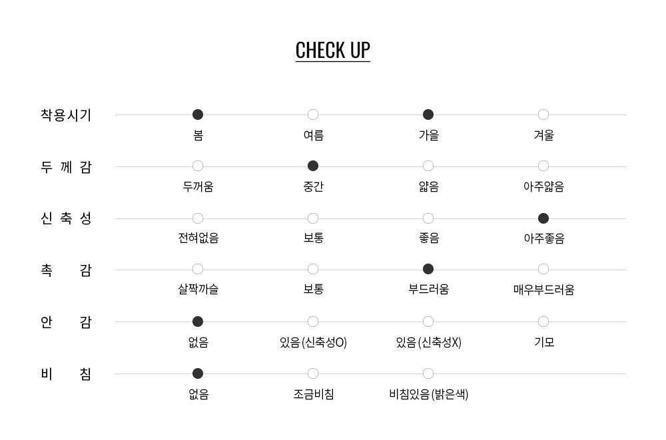Choose the 겨울 season radio dot
666x440 pixels.
click(543, 114)
